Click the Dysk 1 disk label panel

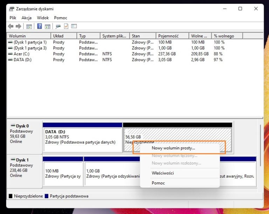tap(25, 171)
